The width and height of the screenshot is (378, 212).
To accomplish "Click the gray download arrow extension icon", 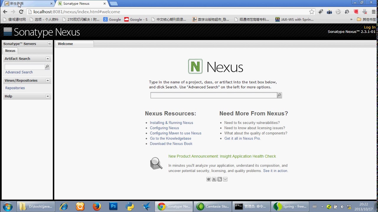I will click(365, 12).
